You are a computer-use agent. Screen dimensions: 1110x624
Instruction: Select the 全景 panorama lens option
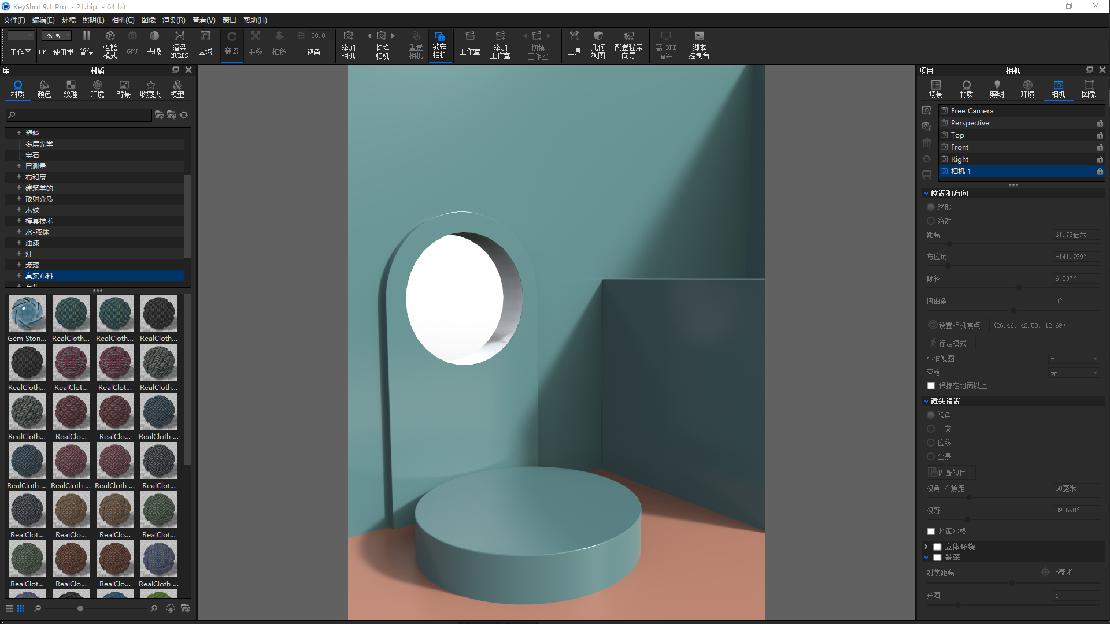[x=931, y=456]
